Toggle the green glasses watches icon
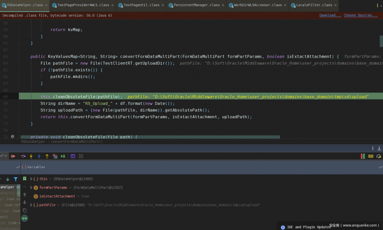 point(25,218)
